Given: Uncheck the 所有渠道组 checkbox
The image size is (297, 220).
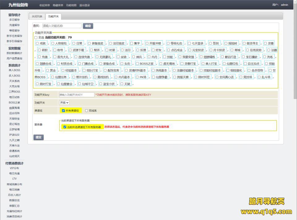Looking at the screenshot, I should coord(63,110).
